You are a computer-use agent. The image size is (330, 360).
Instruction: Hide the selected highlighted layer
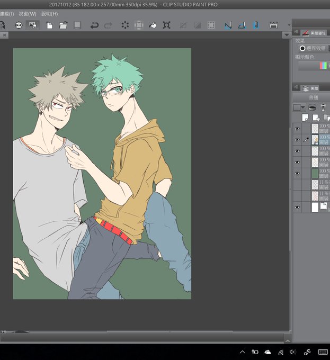(297, 140)
